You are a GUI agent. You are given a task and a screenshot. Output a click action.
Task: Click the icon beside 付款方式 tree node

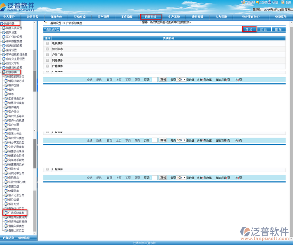(7, 168)
